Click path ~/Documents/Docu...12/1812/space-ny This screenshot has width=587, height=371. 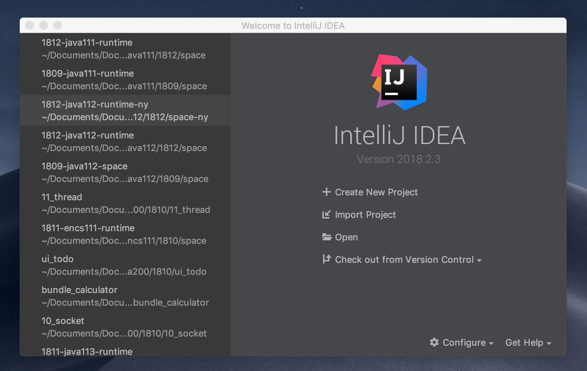125,117
